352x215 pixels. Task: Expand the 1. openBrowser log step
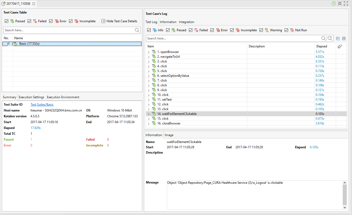pos(149,52)
